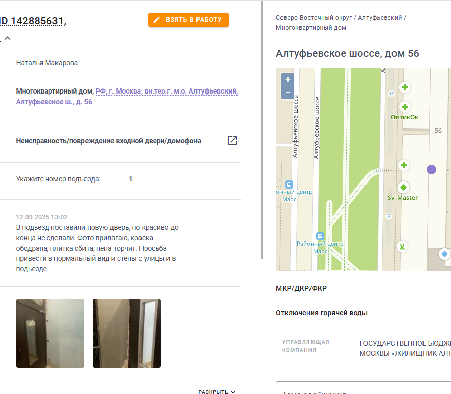The image size is (451, 394).
Task: Click the vertical scrollbar of the left panel
Action: [x=262, y=129]
